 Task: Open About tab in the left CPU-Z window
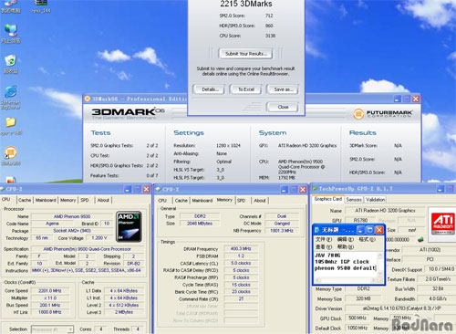(103, 200)
